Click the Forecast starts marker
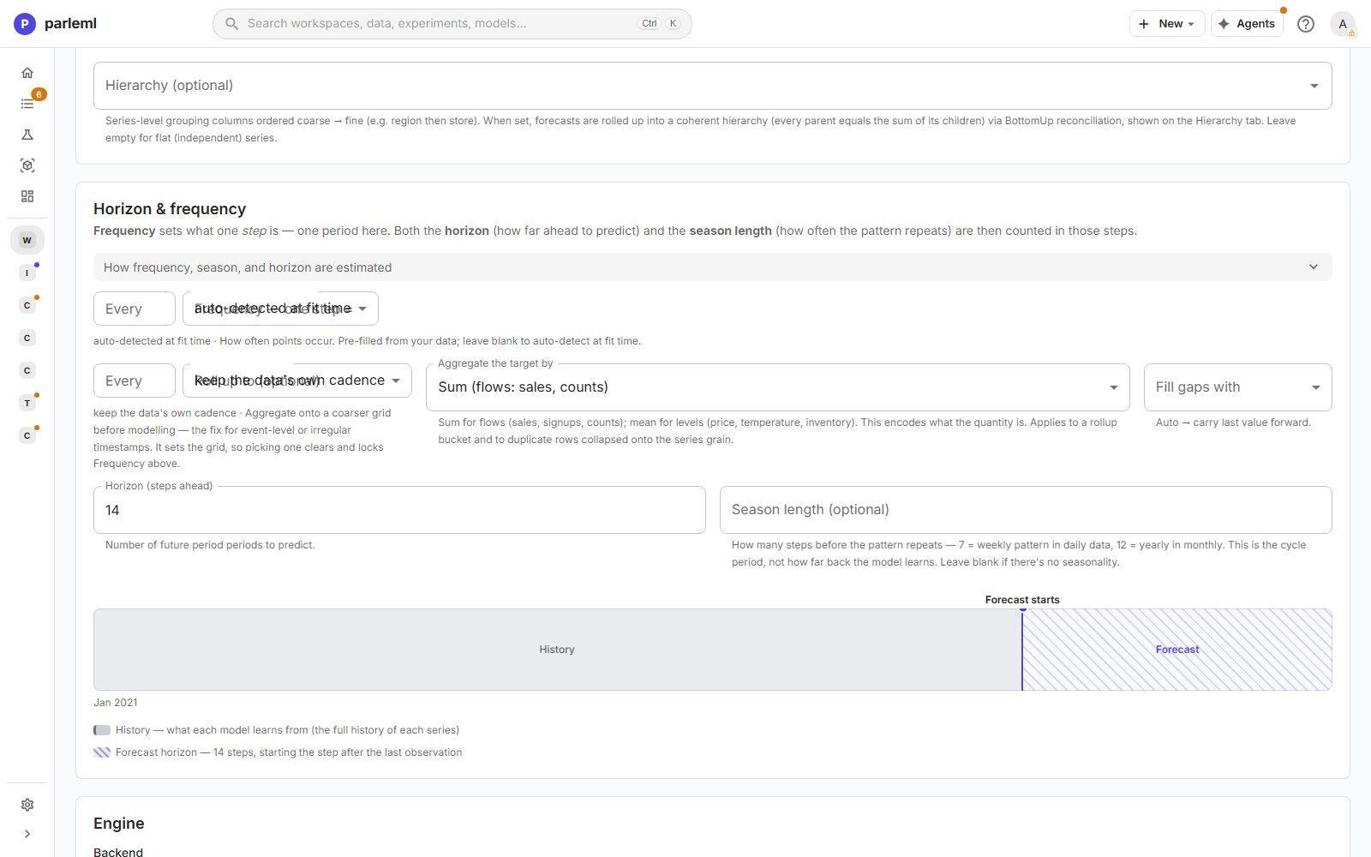This screenshot has width=1371, height=857. (x=1022, y=600)
